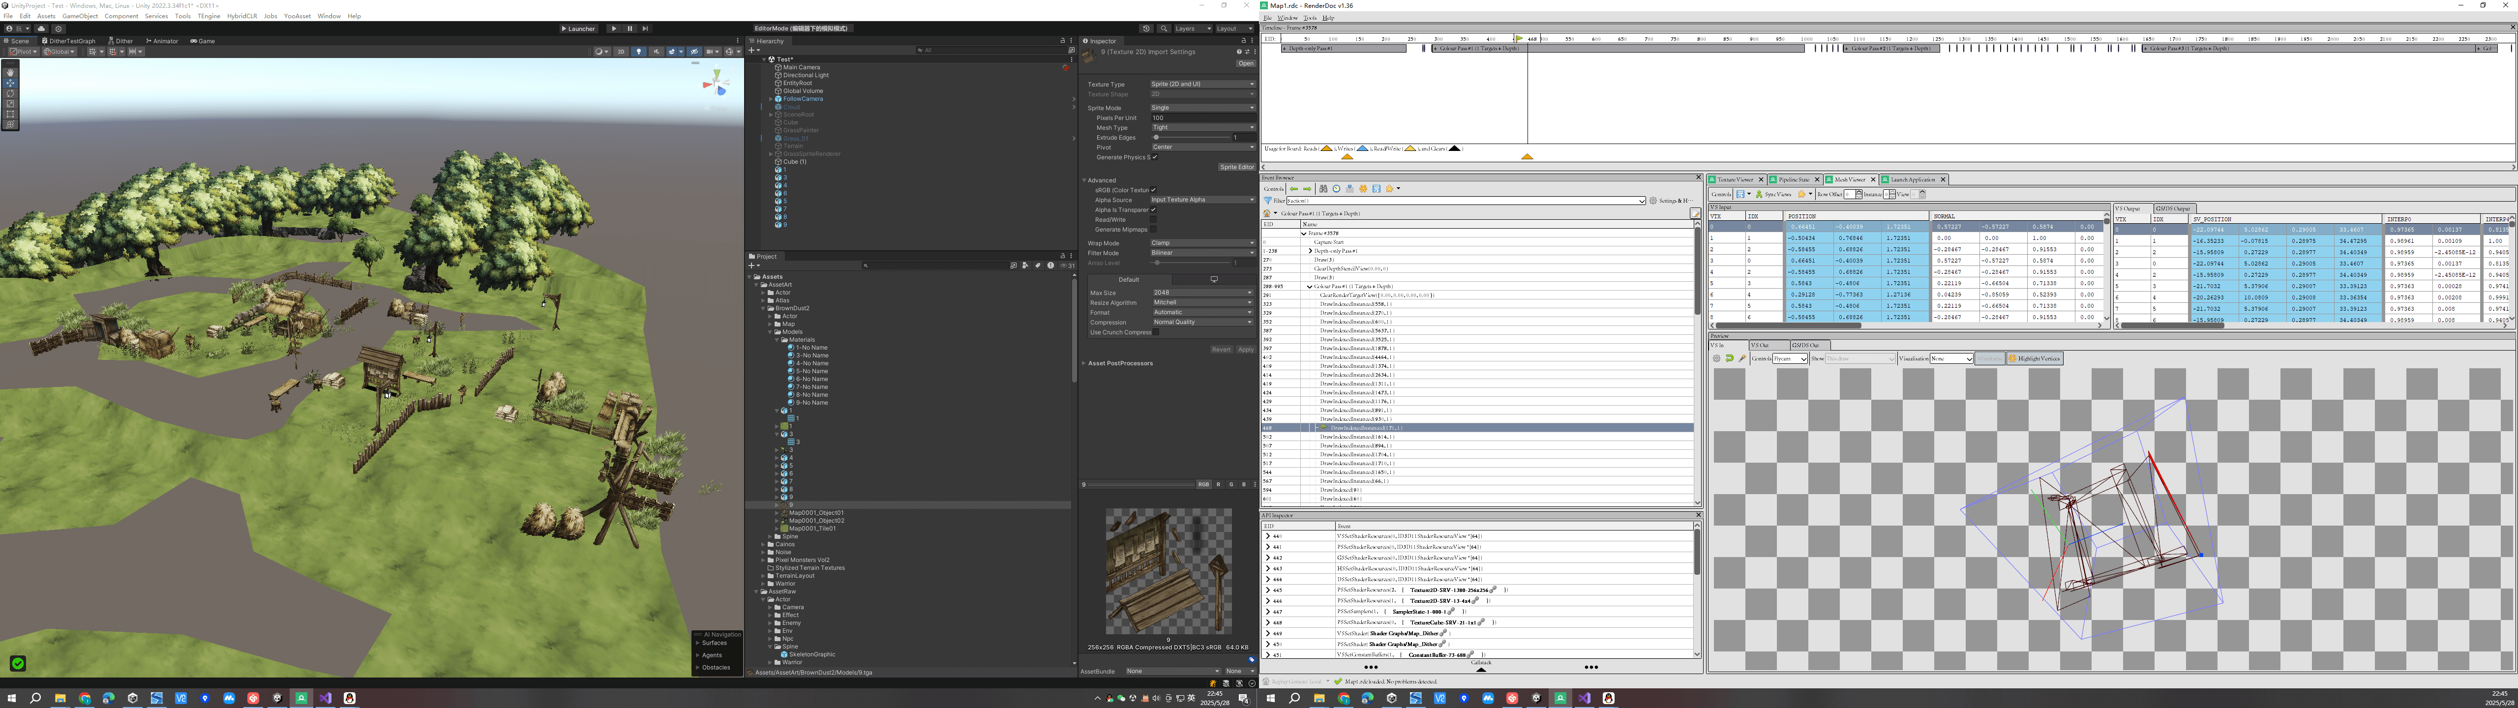This screenshot has height=708, width=2518.
Task: Click the Unity Pause button
Action: pyautogui.click(x=629, y=29)
